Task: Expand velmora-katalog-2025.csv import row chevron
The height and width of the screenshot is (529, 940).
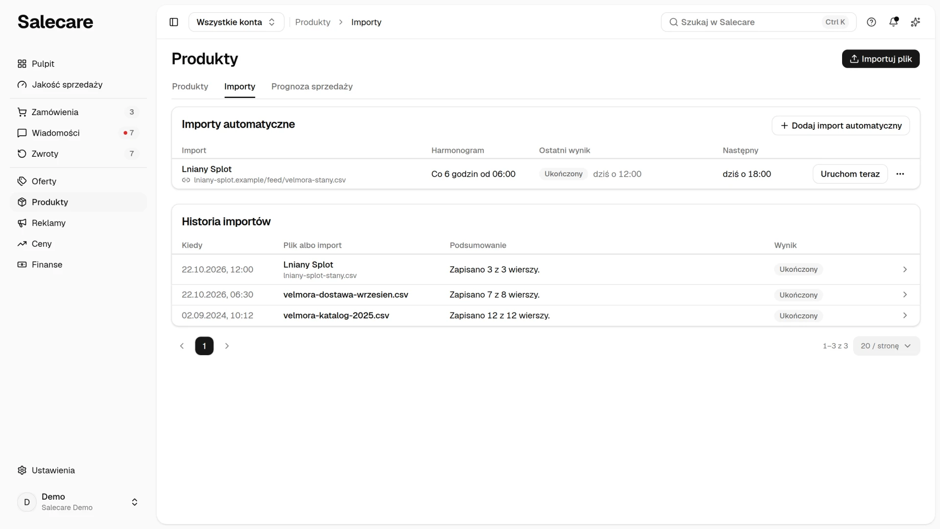Action: (905, 315)
